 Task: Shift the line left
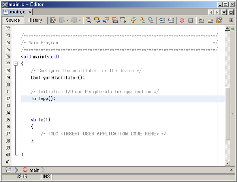[162, 20]
